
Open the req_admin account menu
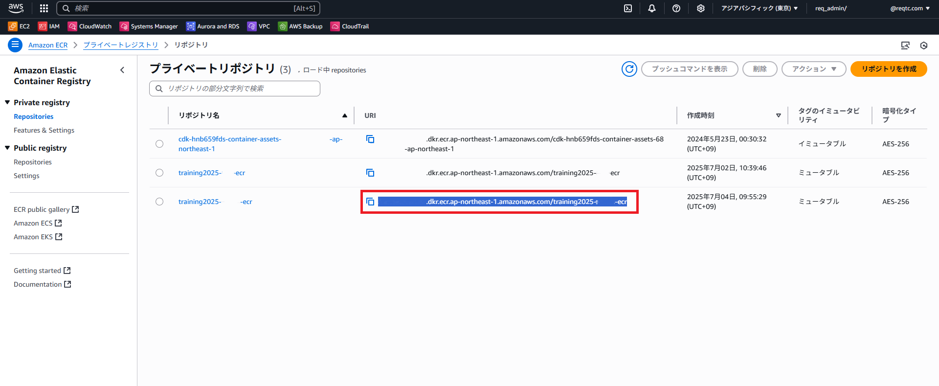(x=872, y=8)
